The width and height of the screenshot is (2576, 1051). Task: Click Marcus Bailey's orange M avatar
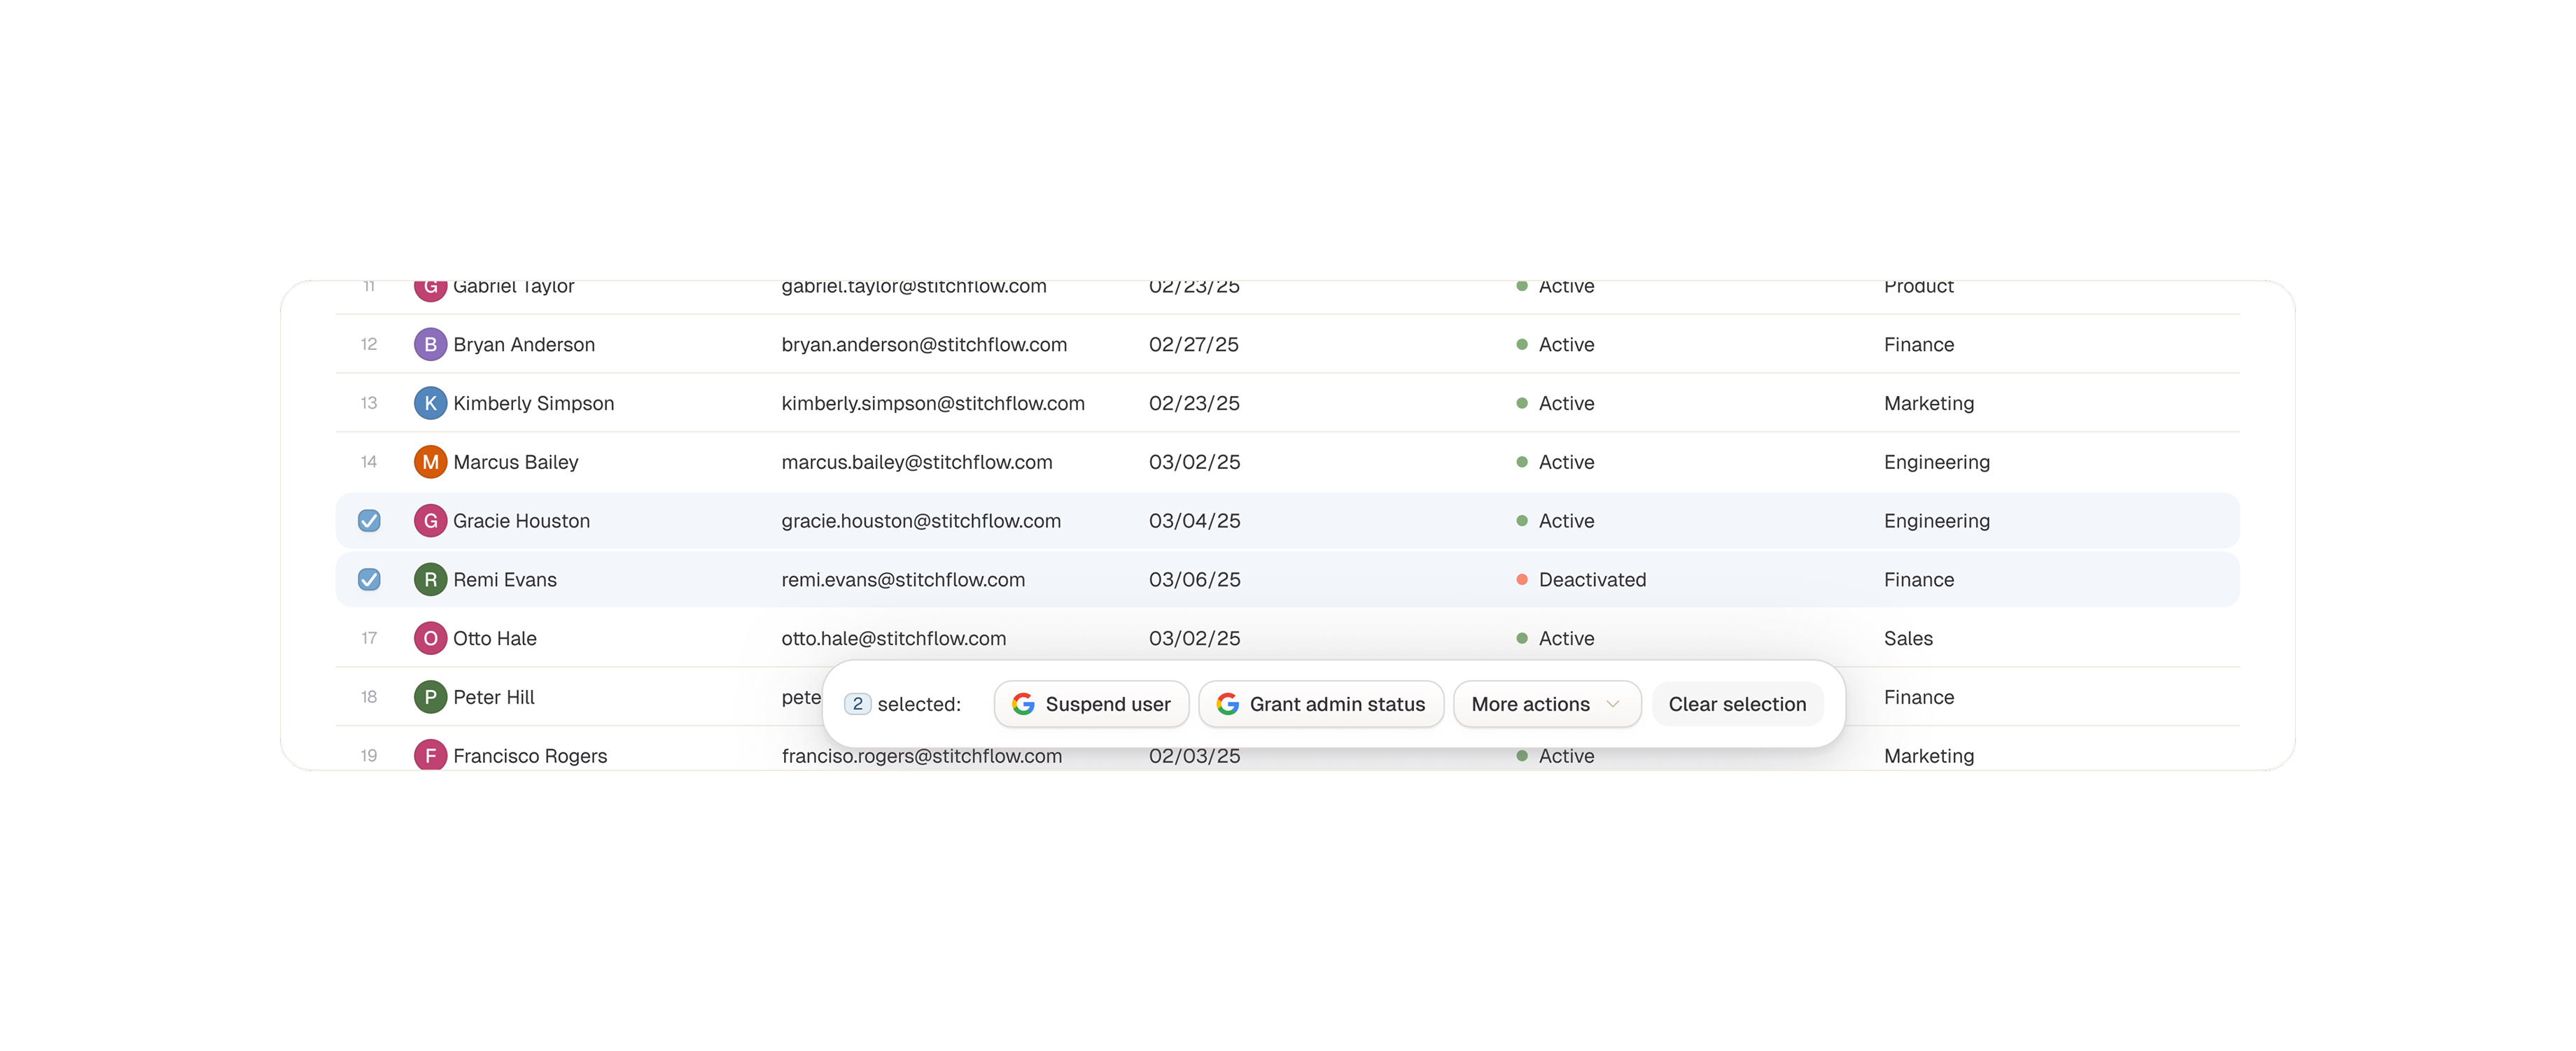pyautogui.click(x=430, y=462)
